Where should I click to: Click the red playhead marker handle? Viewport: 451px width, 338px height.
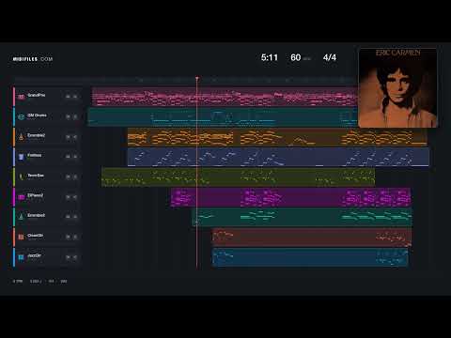(197, 78)
